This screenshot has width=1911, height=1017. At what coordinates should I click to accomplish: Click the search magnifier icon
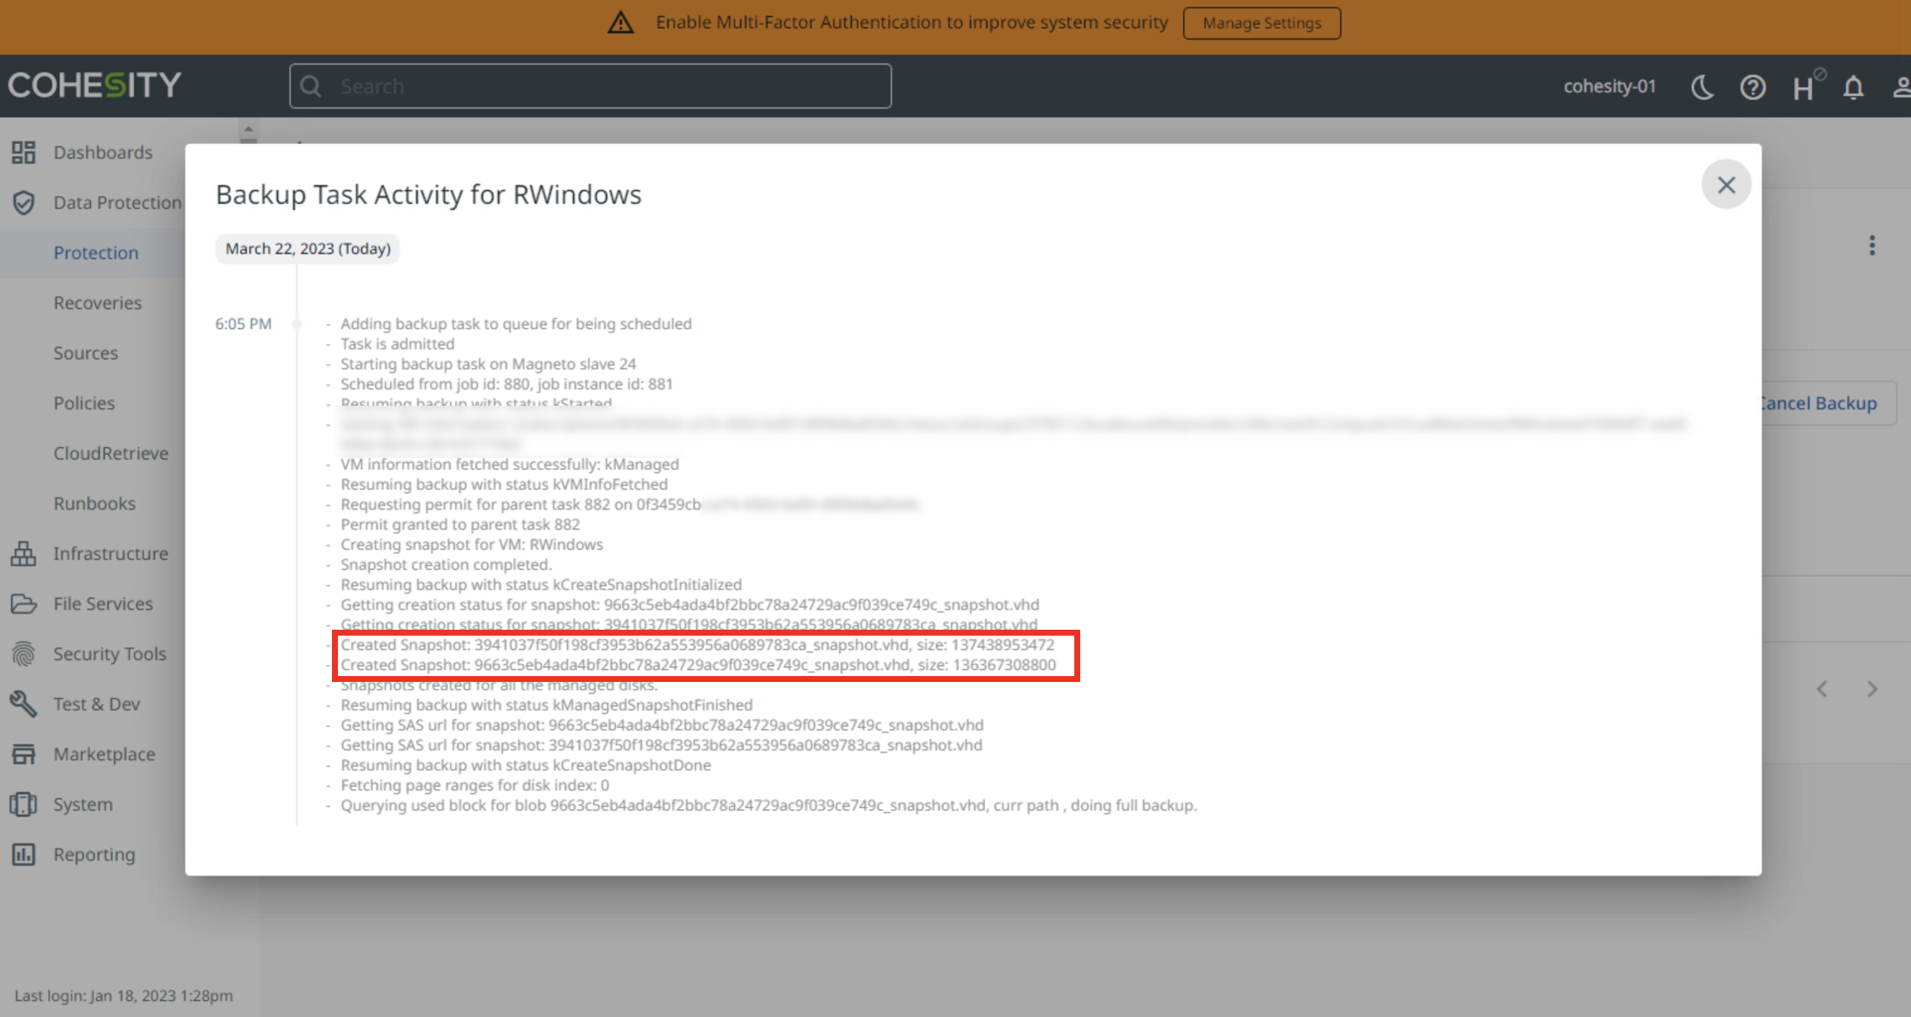pos(311,86)
